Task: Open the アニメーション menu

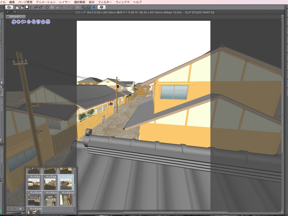Action: tap(46, 2)
